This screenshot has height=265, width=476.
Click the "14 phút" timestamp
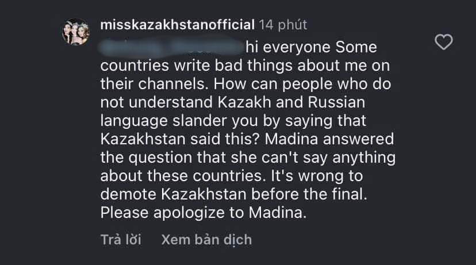point(283,25)
